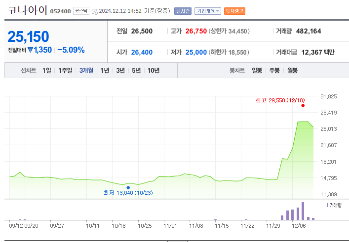
Task: Click the 하한가 18,550 text
Action: click(229, 52)
